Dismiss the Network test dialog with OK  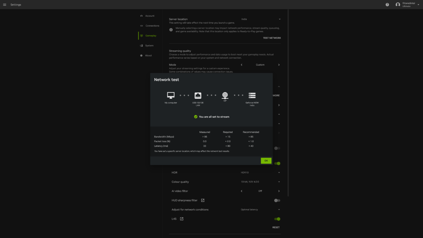[266, 160]
